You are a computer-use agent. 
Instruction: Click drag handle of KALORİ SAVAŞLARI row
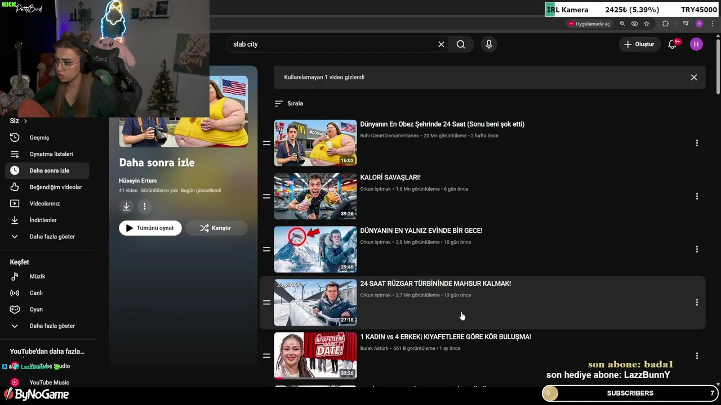pyautogui.click(x=266, y=196)
